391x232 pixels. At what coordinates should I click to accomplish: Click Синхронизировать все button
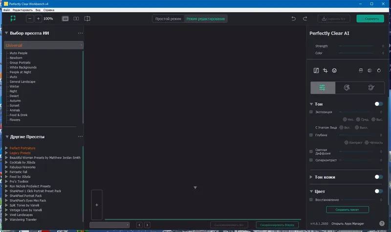click(229, 225)
